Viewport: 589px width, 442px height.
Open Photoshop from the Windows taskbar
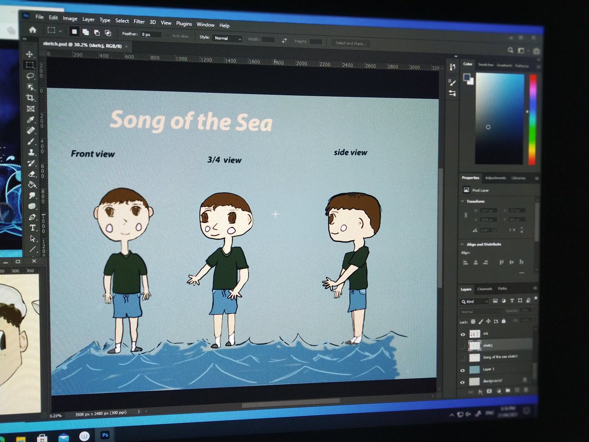click(105, 435)
